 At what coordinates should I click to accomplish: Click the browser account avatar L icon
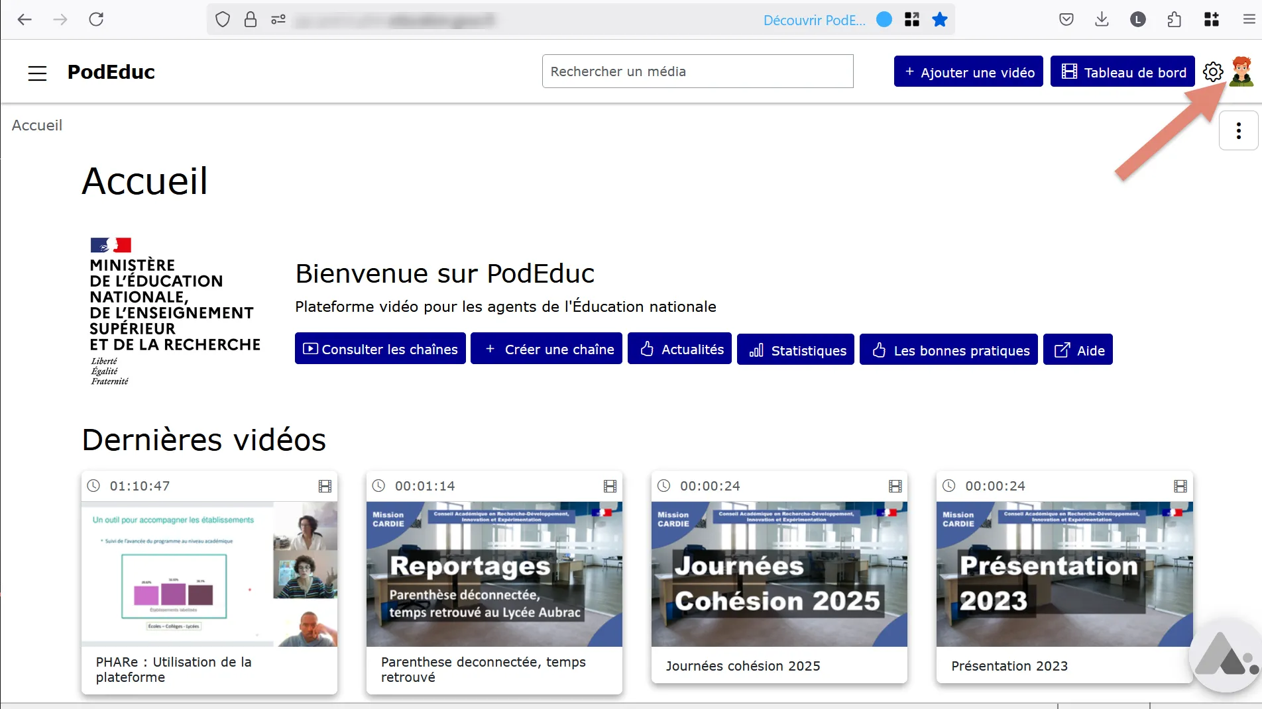coord(1137,20)
